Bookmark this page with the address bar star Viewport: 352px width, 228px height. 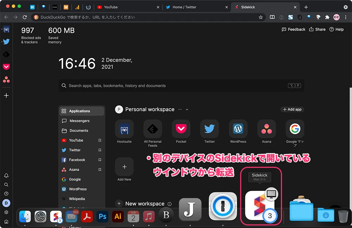coord(260,17)
